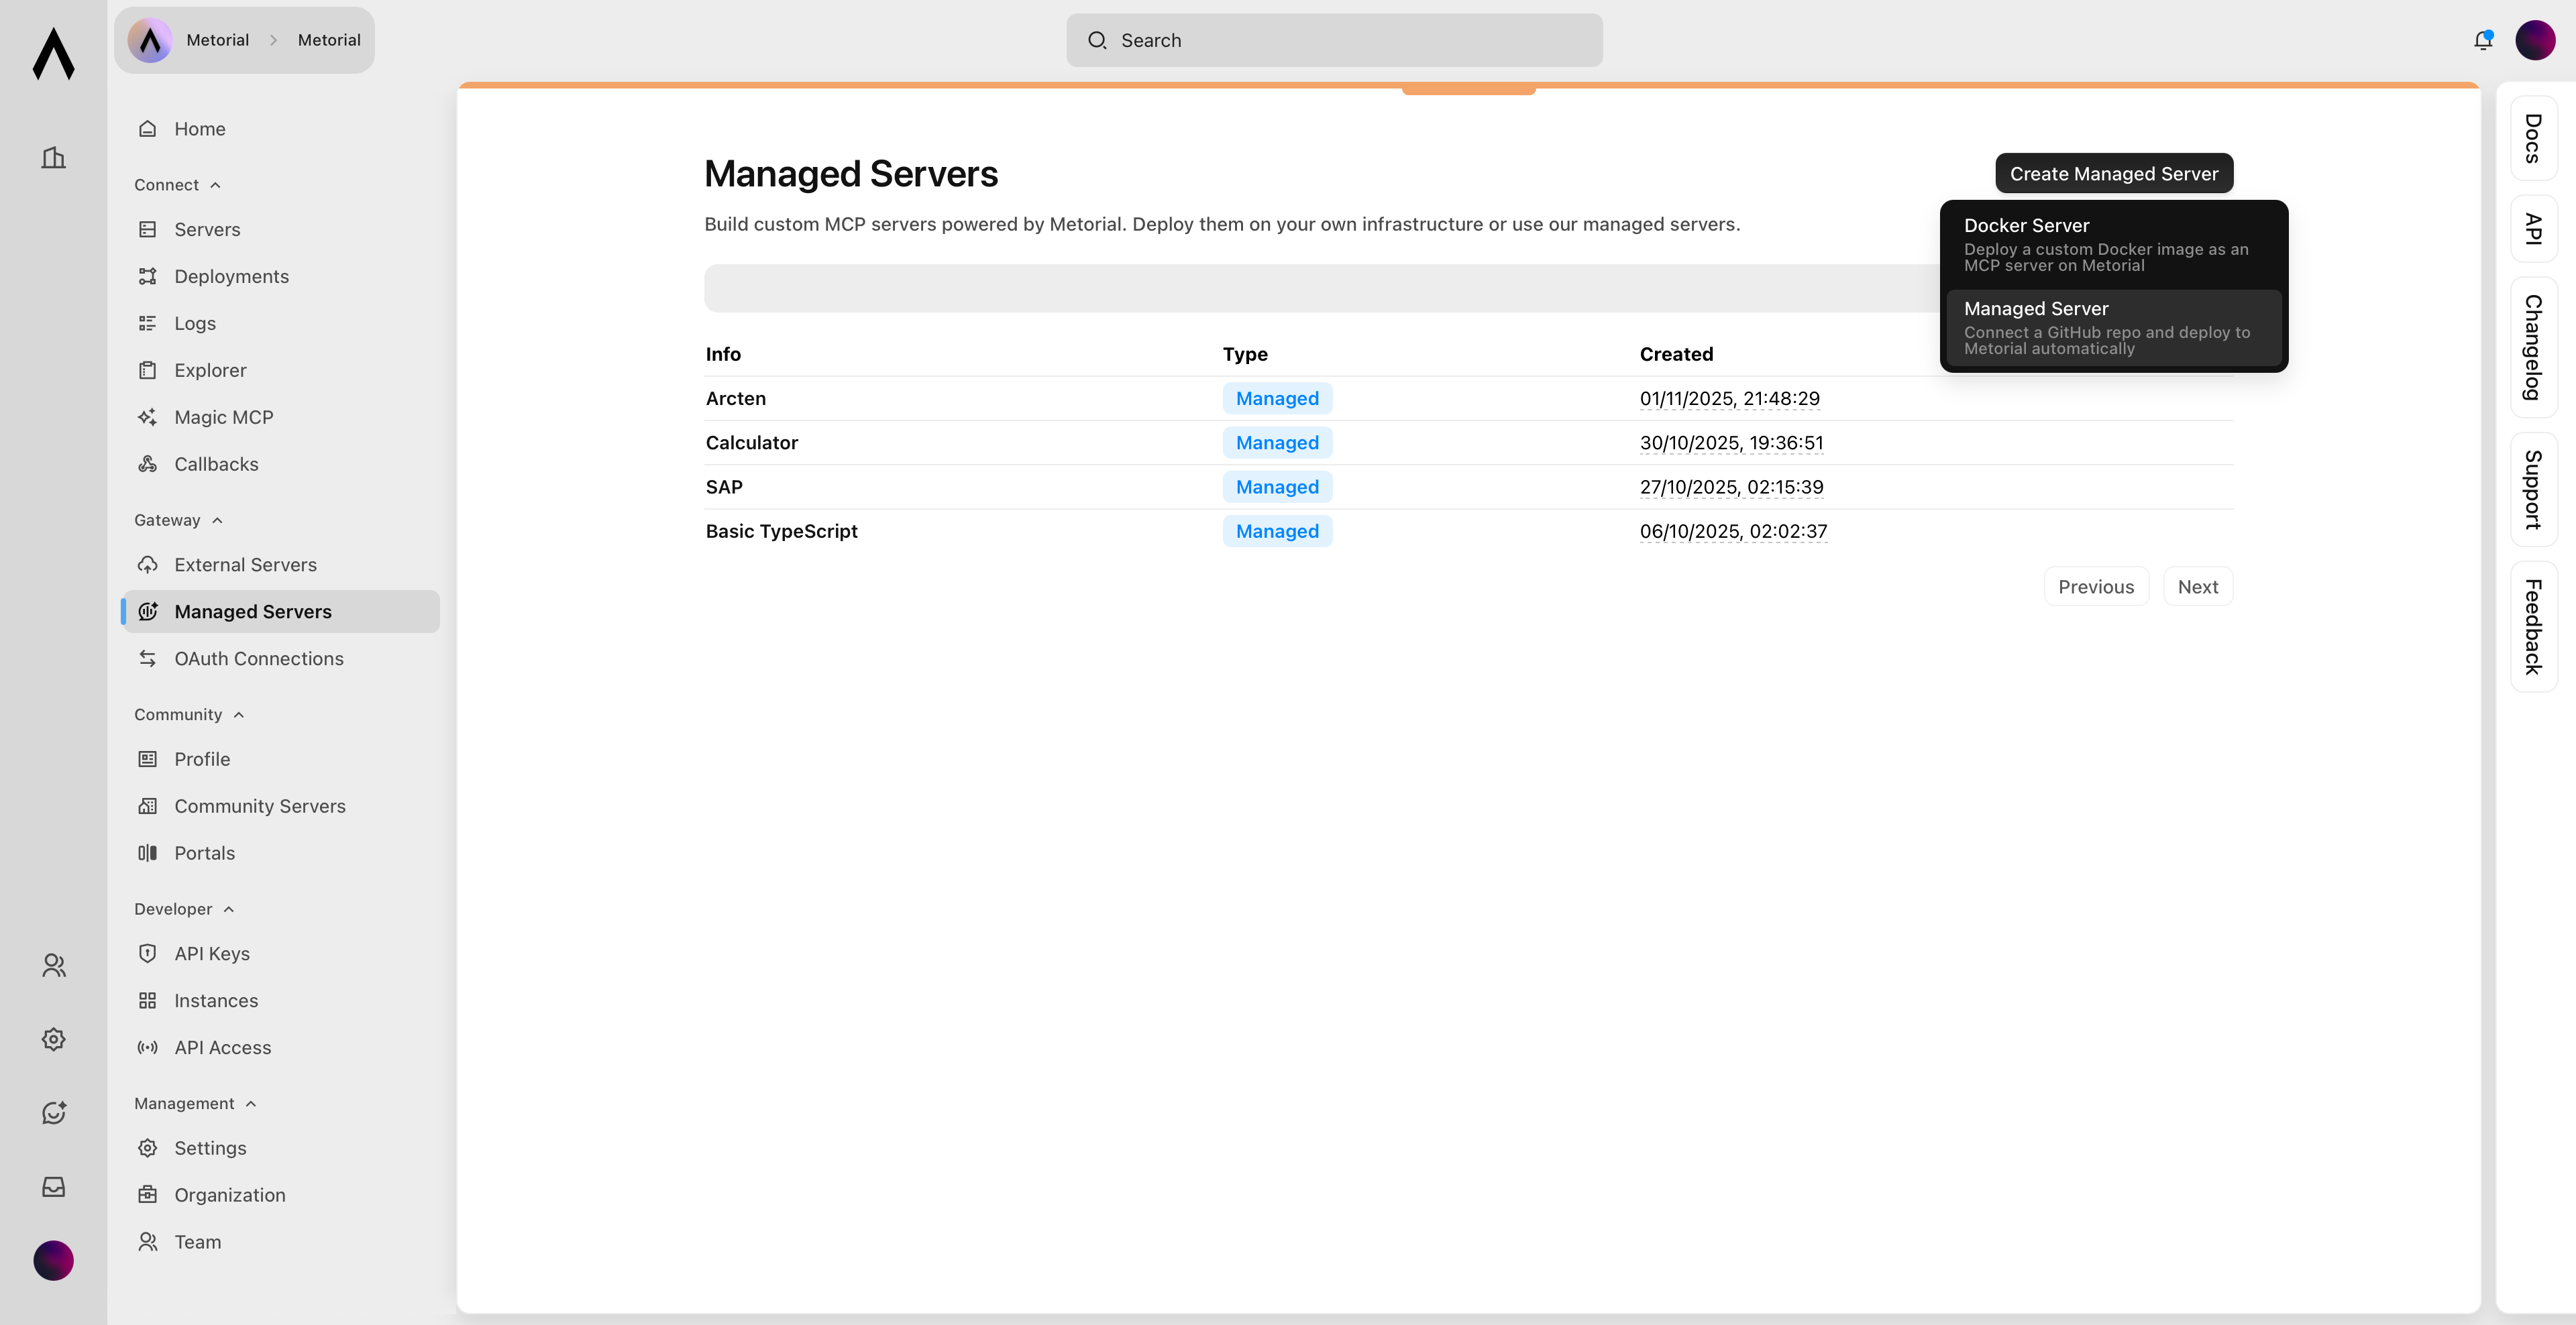Click the Explorer icon in sidebar
Screen dimensions: 2576x1325
pos(147,369)
